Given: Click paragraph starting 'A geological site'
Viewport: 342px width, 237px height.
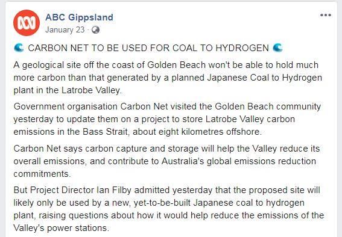Looking at the screenshot, I should pos(168,78).
